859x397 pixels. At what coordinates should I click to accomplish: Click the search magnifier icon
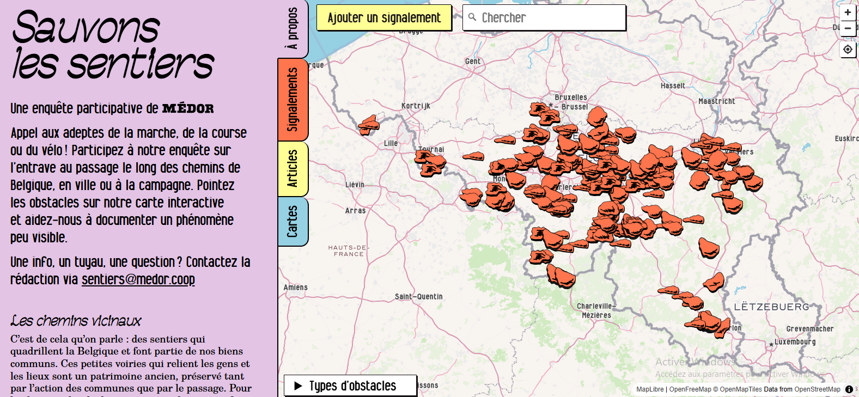coord(472,17)
